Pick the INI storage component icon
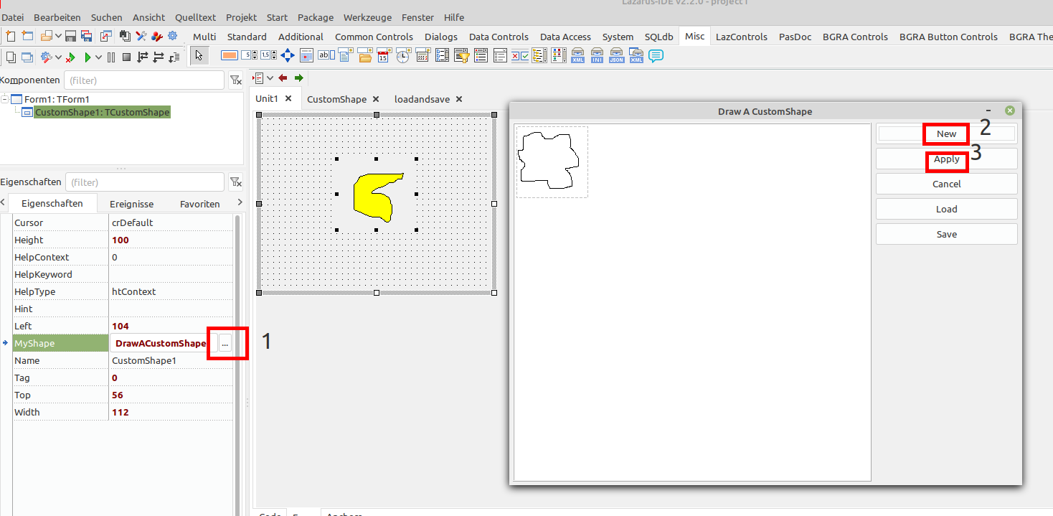The width and height of the screenshot is (1053, 516). tap(597, 55)
